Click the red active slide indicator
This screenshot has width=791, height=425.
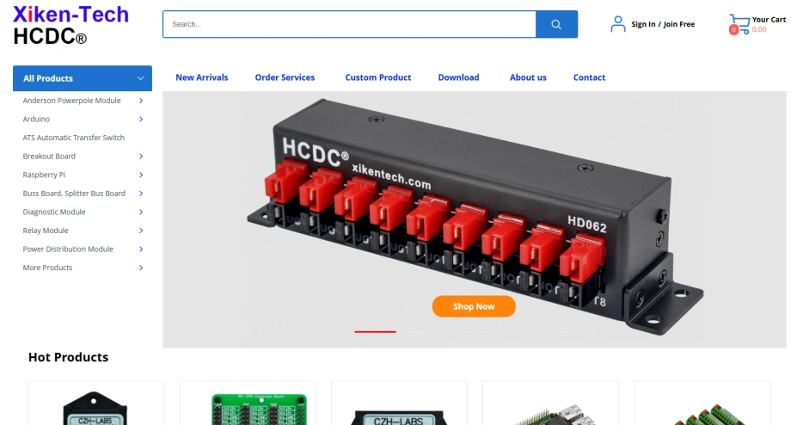(376, 331)
